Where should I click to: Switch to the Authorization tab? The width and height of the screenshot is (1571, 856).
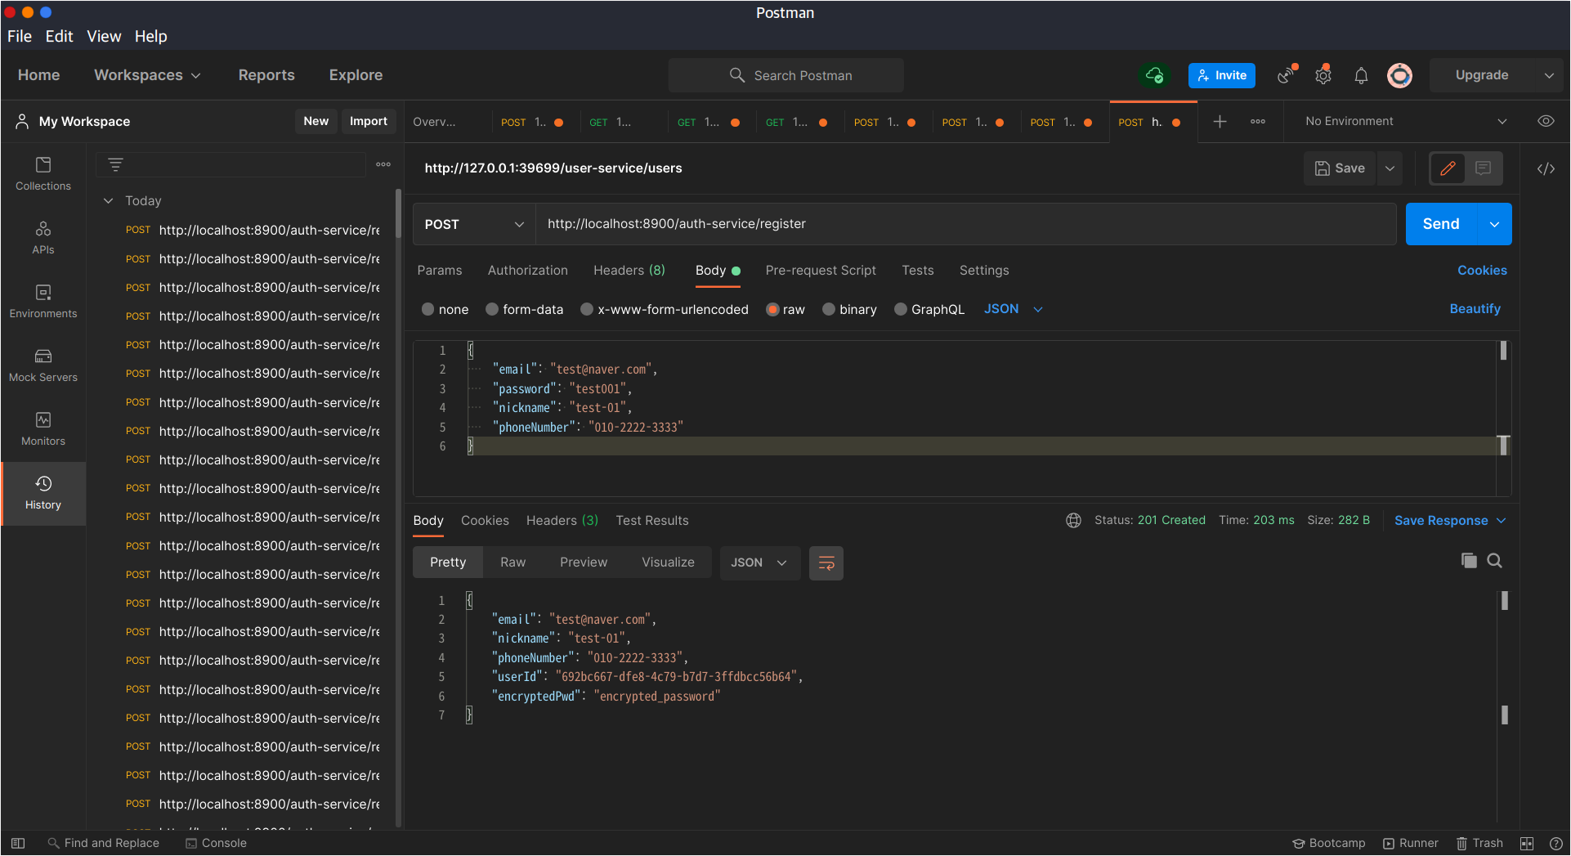527,271
